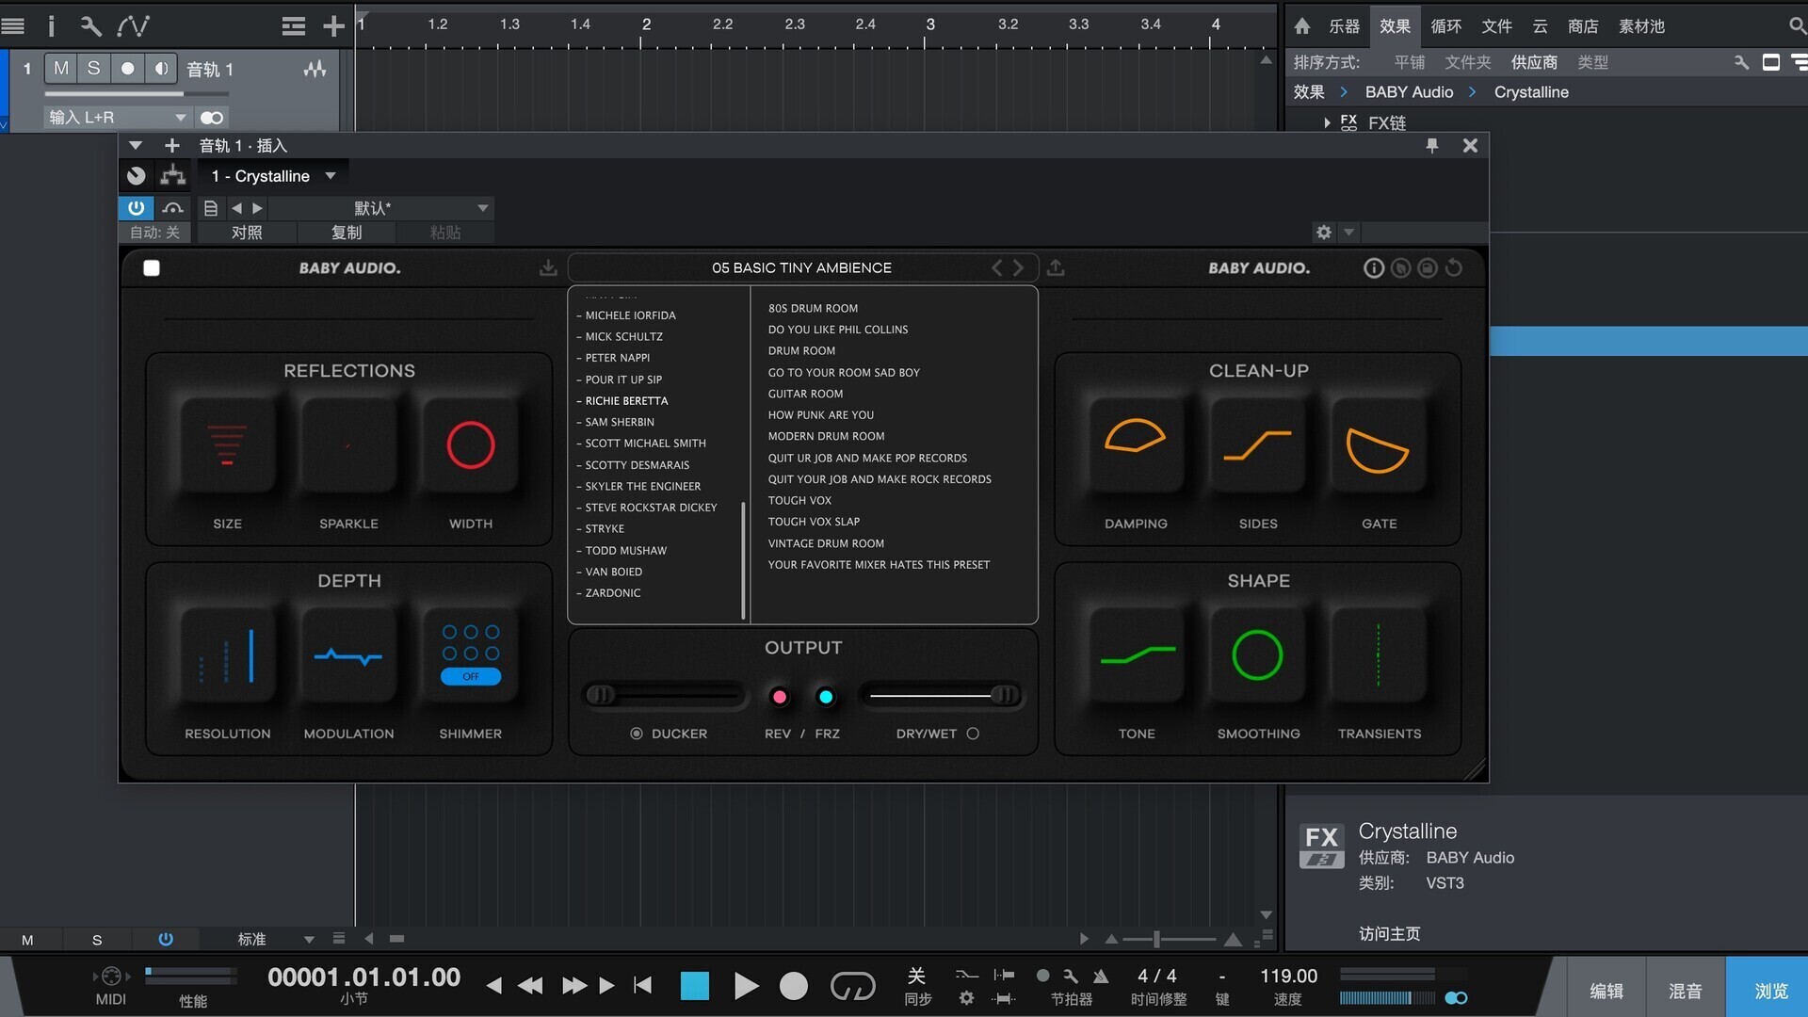The image size is (1808, 1017).
Task: Select the SPARKLE control tile
Action: tap(348, 444)
